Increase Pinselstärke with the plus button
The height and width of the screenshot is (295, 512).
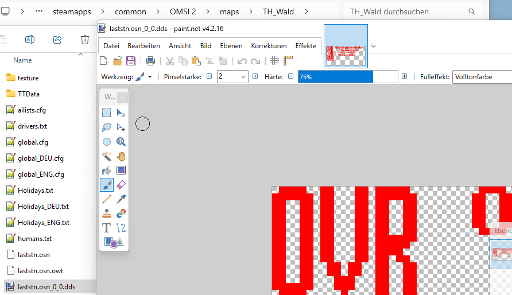click(256, 77)
